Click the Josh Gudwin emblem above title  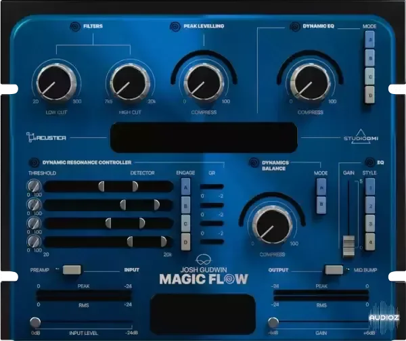[x=204, y=260]
